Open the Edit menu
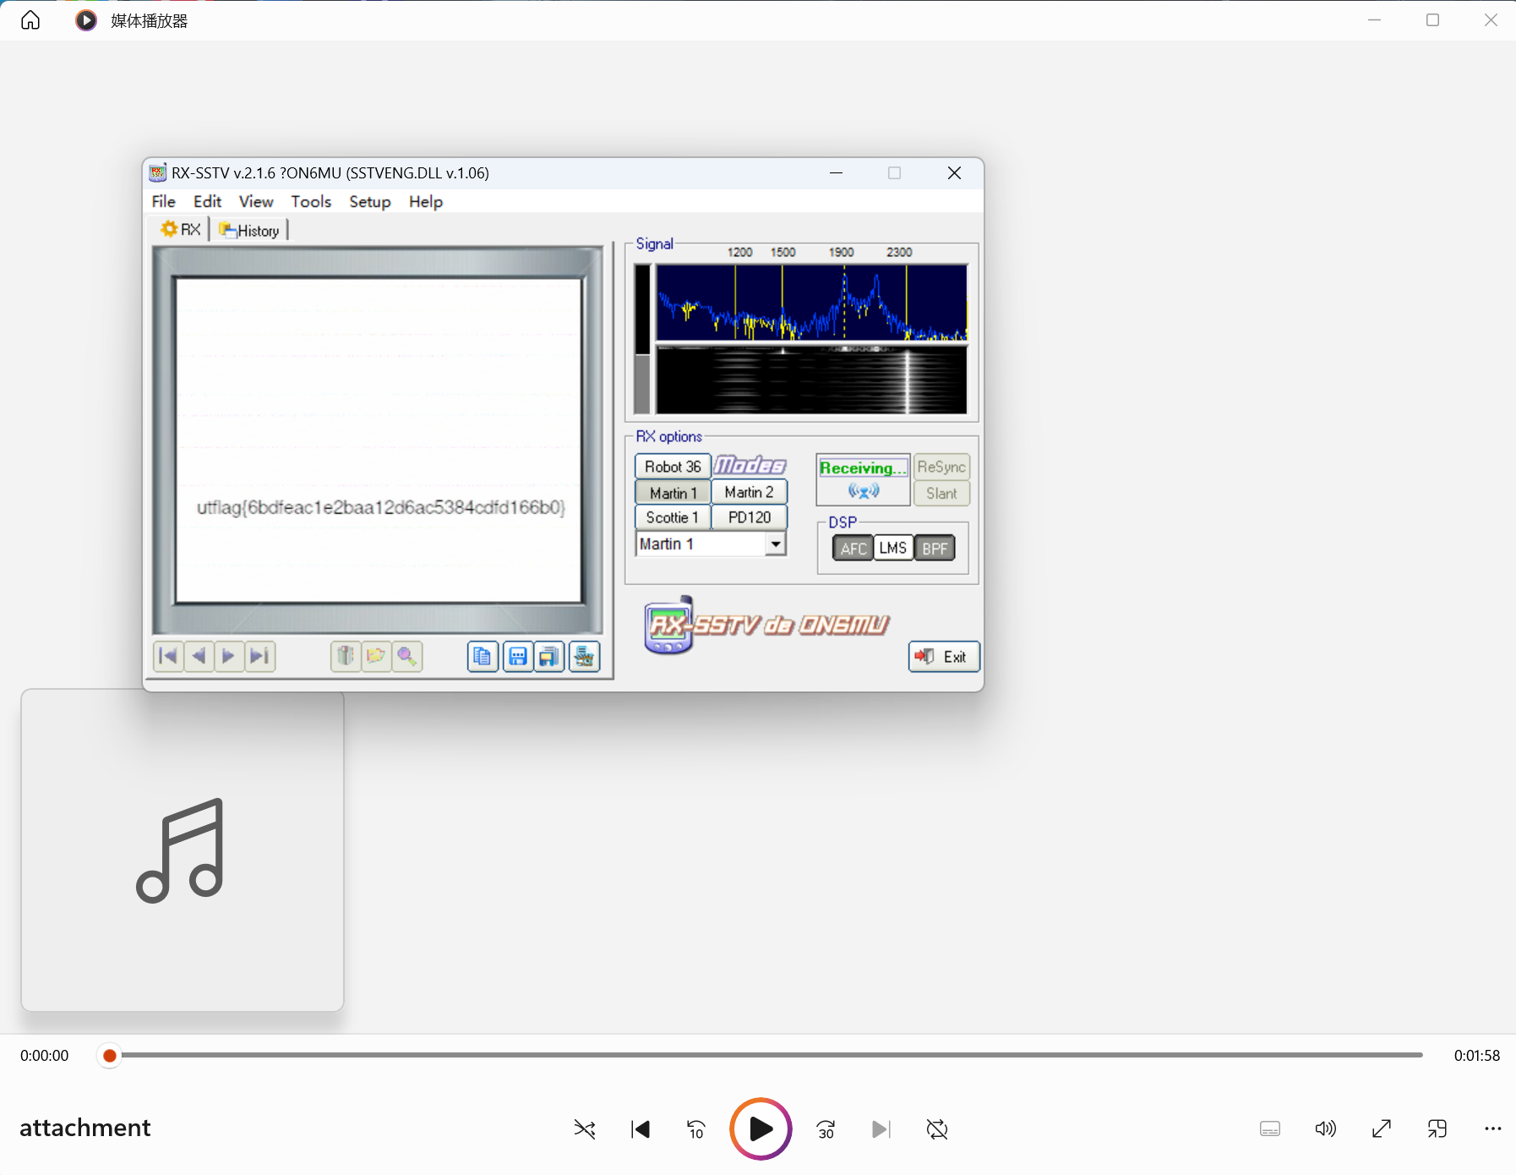The height and width of the screenshot is (1175, 1516). 207,201
